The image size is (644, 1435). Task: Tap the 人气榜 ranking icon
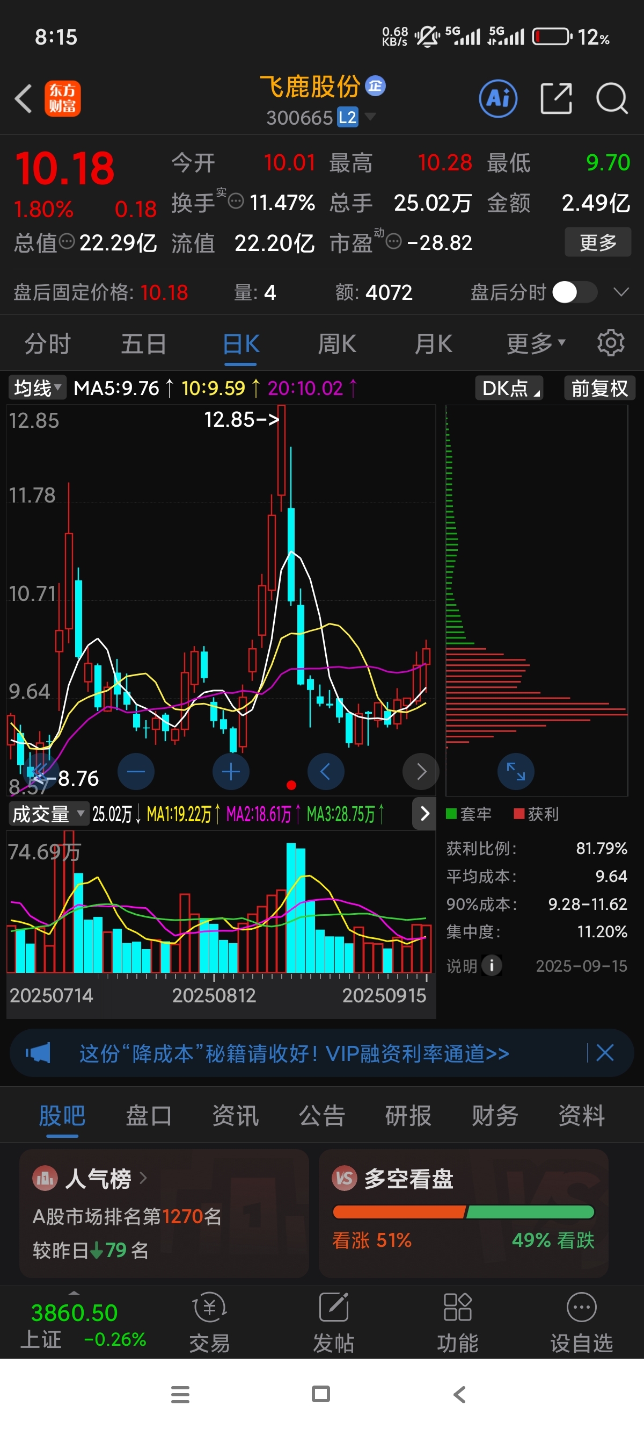pyautogui.click(x=45, y=1178)
